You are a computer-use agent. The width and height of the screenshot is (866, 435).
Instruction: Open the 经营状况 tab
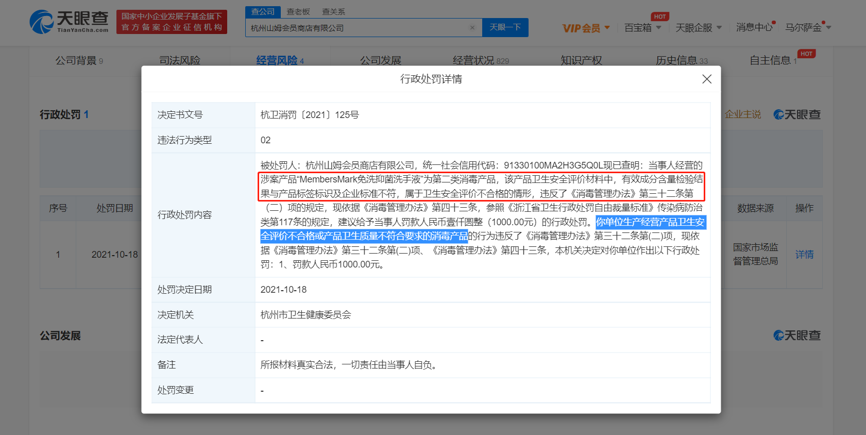tap(481, 61)
